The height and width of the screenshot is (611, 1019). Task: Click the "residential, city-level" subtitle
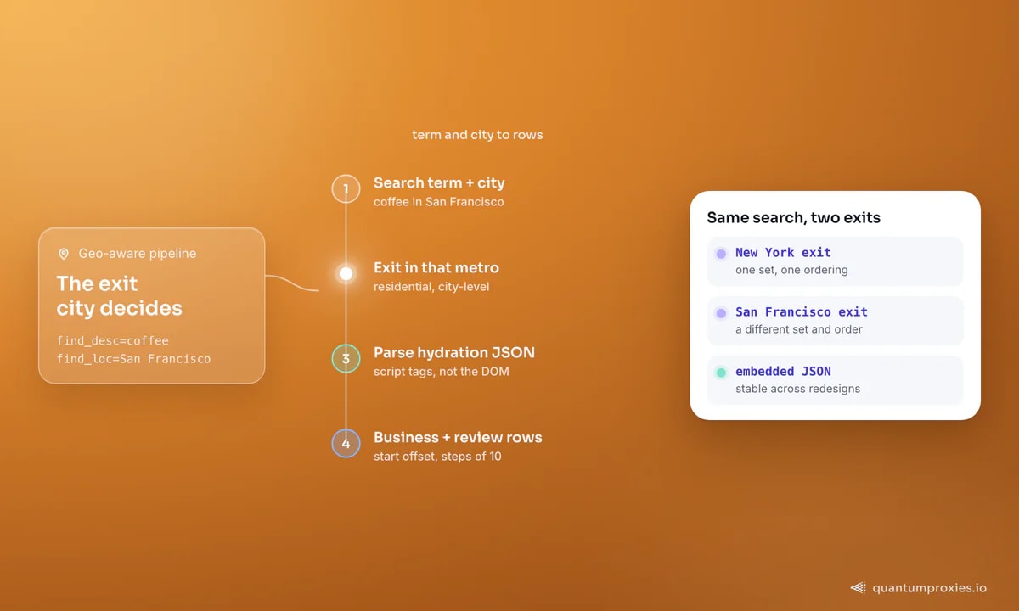431,287
